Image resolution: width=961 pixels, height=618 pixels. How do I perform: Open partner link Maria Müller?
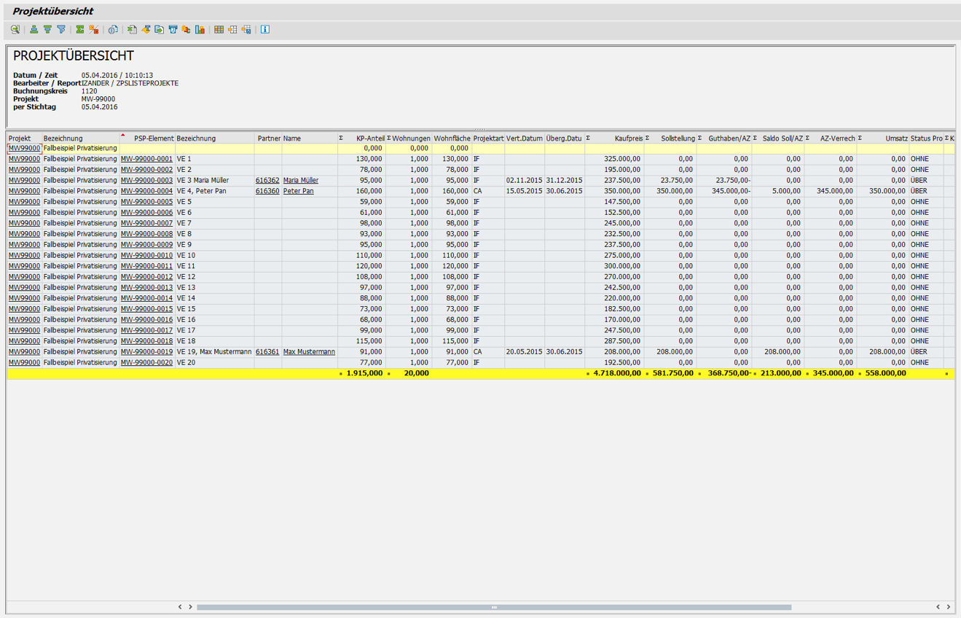[300, 181]
